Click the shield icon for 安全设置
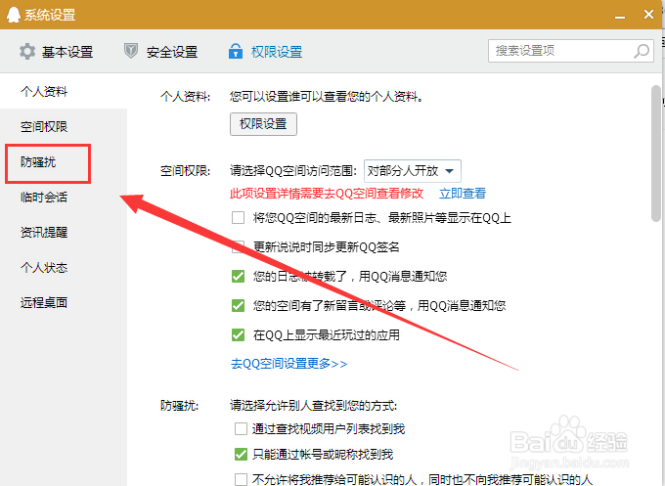Viewport: 665px width, 486px height. (x=131, y=51)
